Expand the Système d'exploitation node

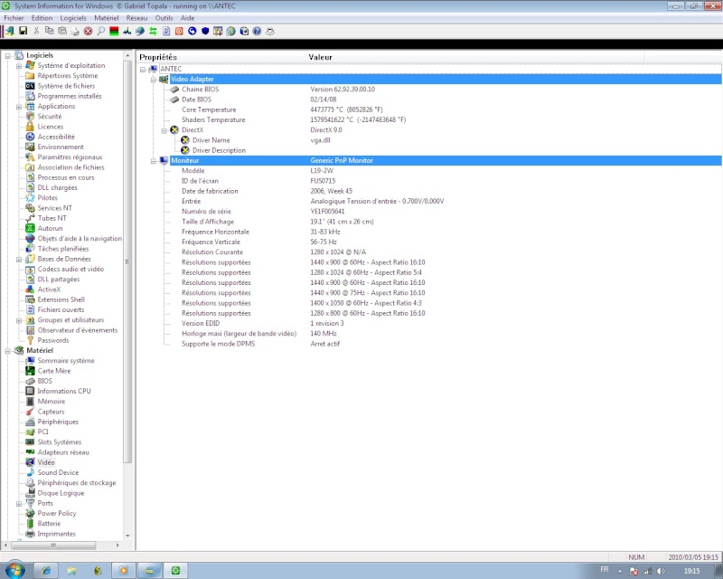(x=19, y=66)
